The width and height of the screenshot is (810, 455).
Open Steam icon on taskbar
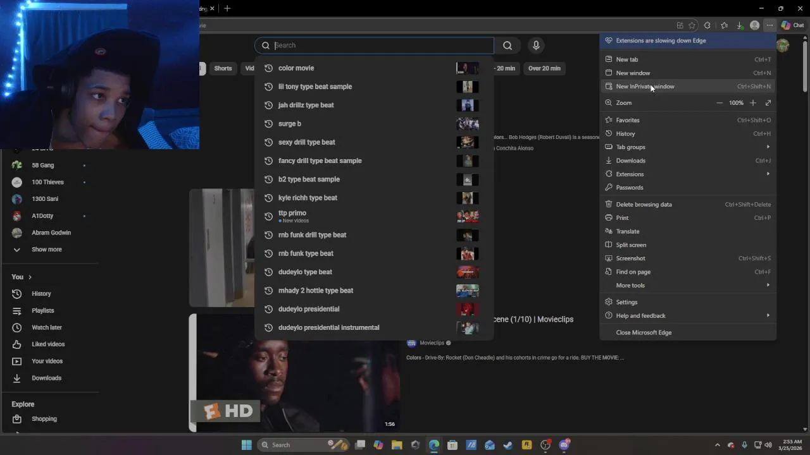[x=508, y=445]
